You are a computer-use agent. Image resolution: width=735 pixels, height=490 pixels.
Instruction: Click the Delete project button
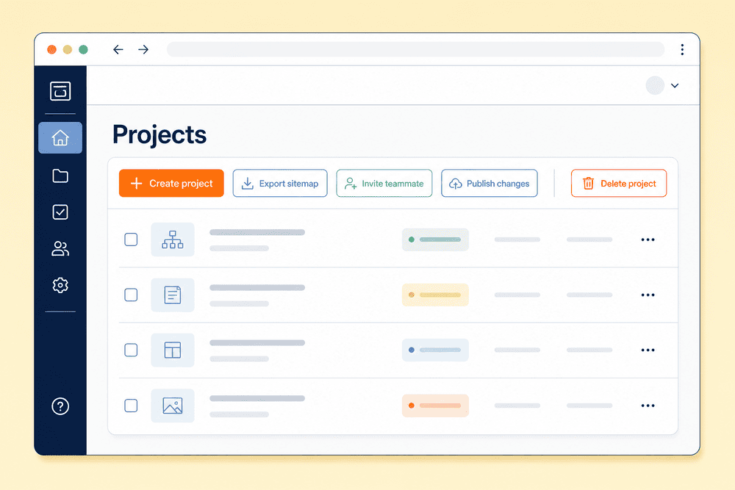619,183
